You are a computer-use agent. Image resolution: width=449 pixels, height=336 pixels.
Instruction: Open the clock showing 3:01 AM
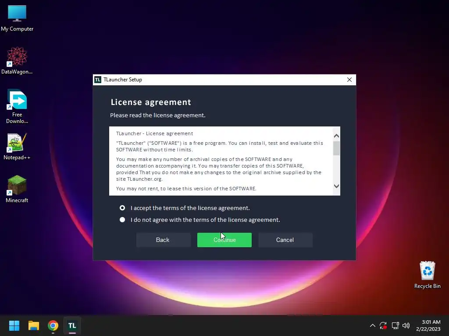click(x=428, y=325)
